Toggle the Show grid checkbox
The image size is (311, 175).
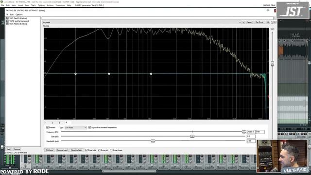[99, 150]
